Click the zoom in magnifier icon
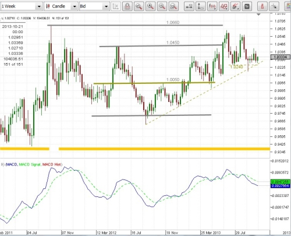This screenshot has height=236, width=291. tap(150, 6)
